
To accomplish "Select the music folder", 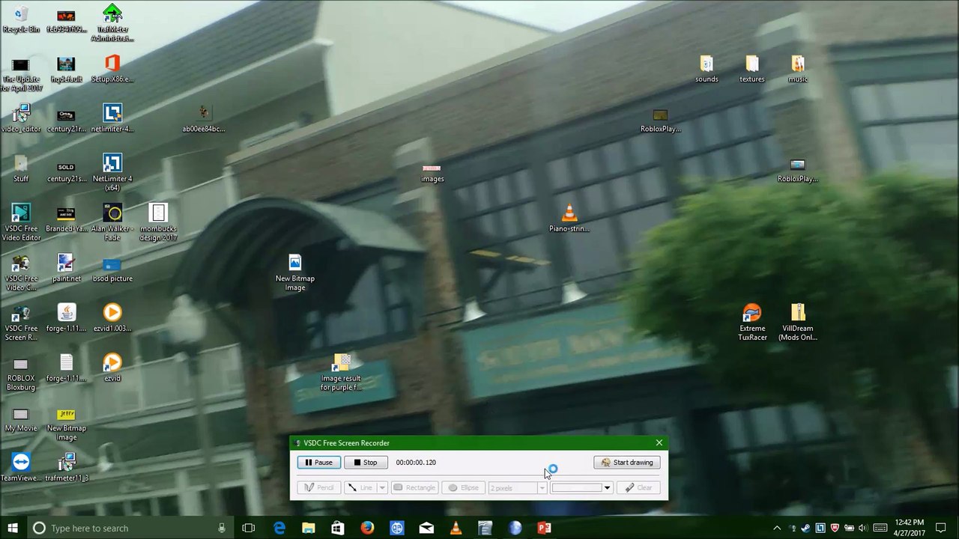I will click(x=798, y=69).
